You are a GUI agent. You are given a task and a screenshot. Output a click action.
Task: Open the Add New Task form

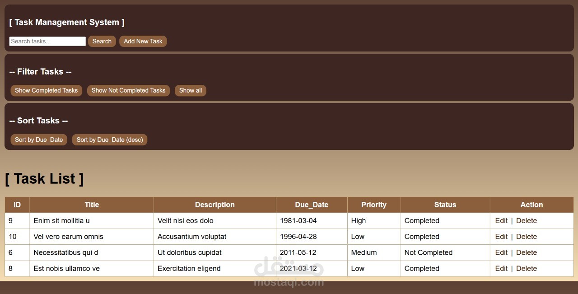click(143, 41)
